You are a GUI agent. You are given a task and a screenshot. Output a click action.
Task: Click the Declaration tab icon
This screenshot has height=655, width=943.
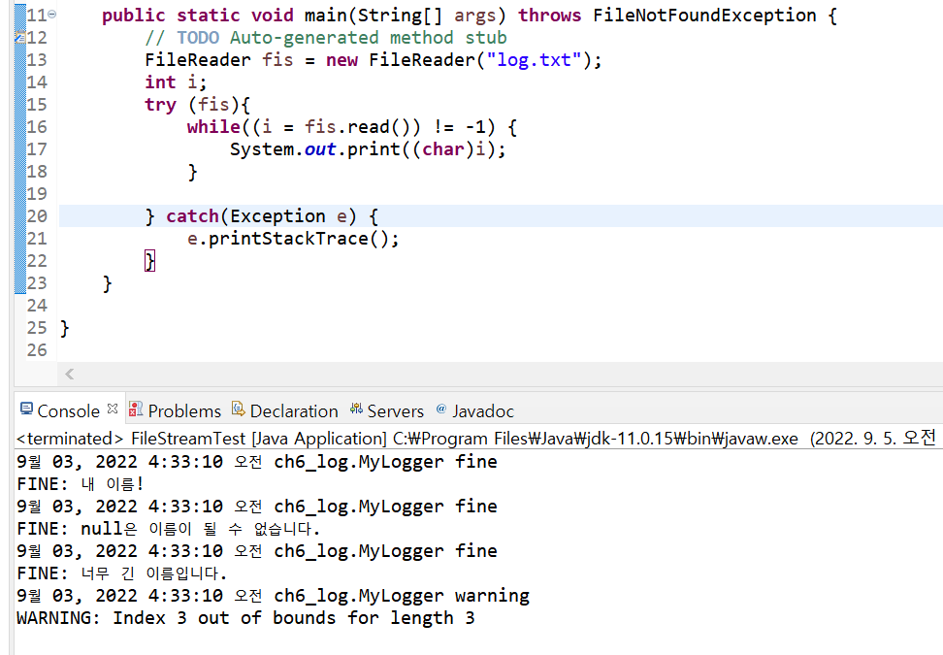pos(238,409)
